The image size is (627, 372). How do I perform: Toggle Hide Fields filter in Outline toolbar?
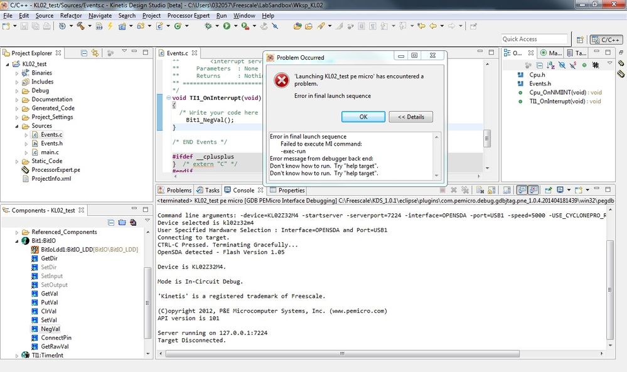[x=562, y=65]
